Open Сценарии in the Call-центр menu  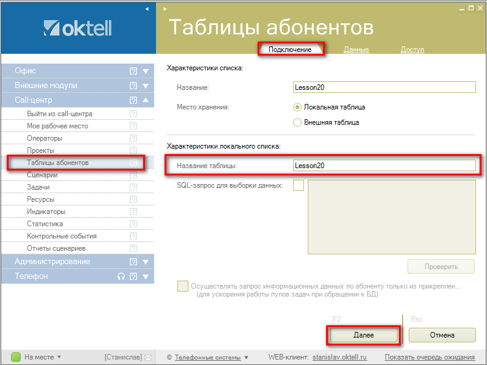(x=42, y=175)
